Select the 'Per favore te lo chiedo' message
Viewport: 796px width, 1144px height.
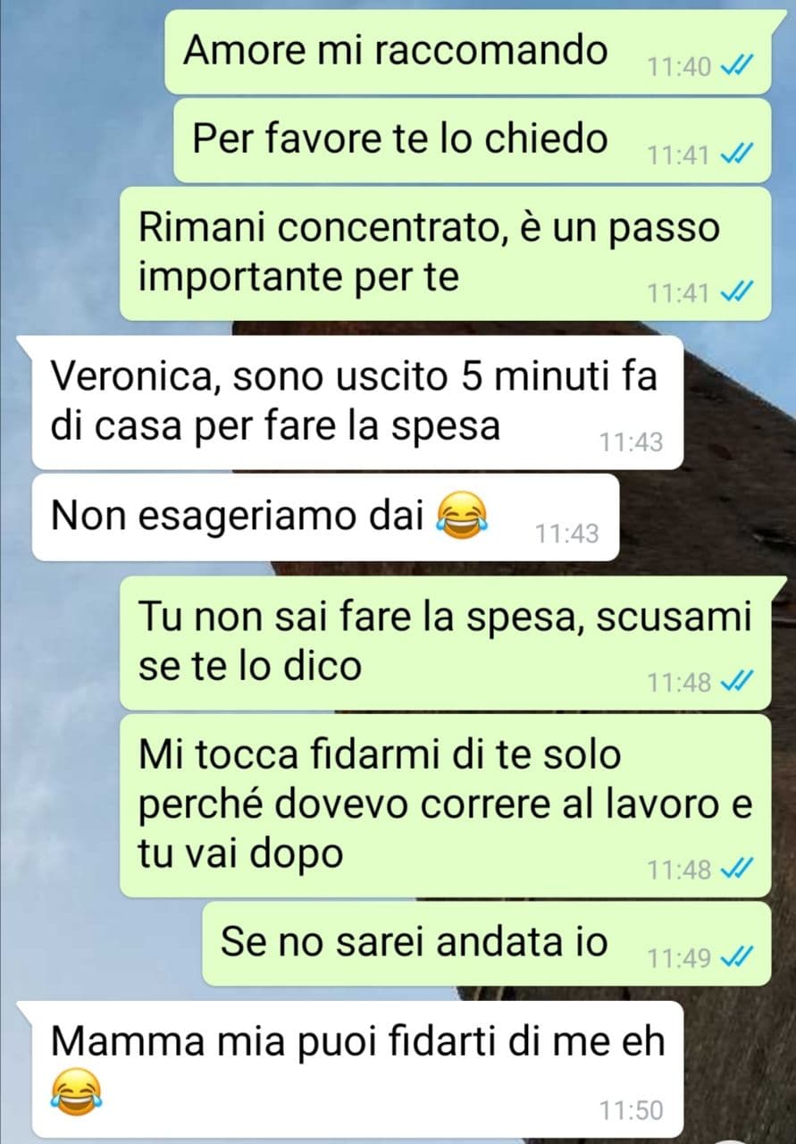click(472, 139)
